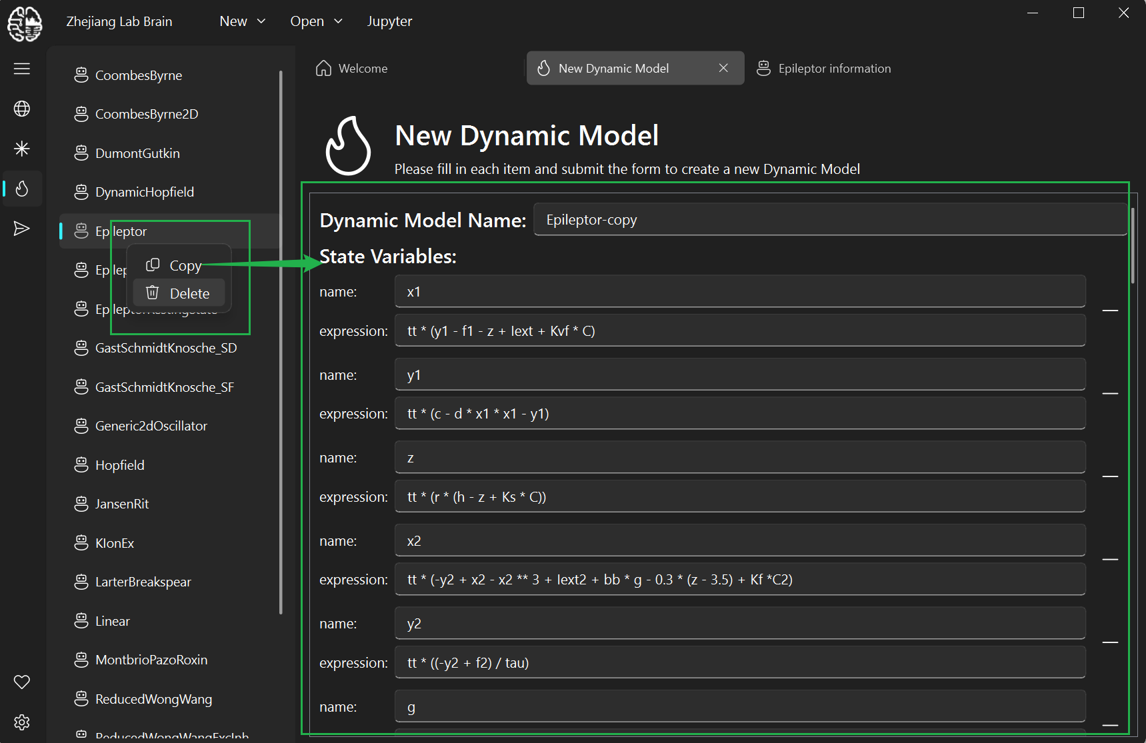
Task: Select MontbrioPazoRoxin in model list
Action: coord(169,660)
